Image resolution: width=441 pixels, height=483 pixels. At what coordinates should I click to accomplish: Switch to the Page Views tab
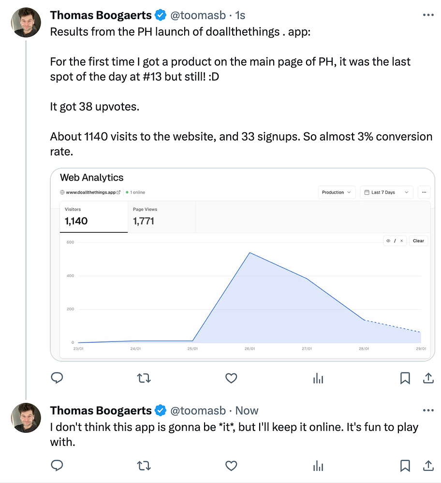pos(162,217)
